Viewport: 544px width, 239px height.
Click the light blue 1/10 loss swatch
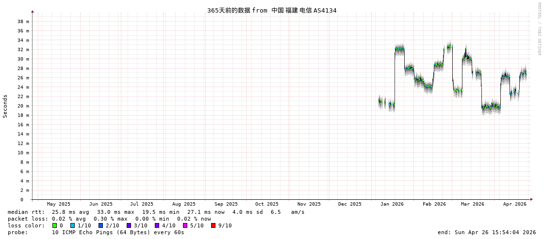[x=72, y=225]
